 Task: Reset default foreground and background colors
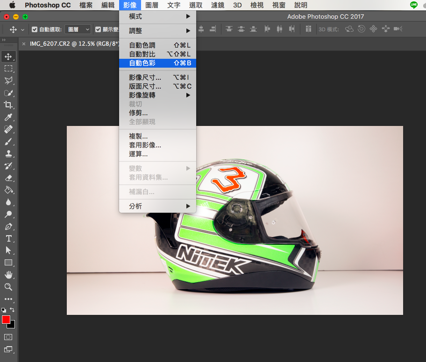(x=4, y=310)
